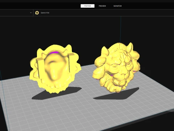Select the lion model showing its back
Screen dimensions: 174x131
coord(55,69)
